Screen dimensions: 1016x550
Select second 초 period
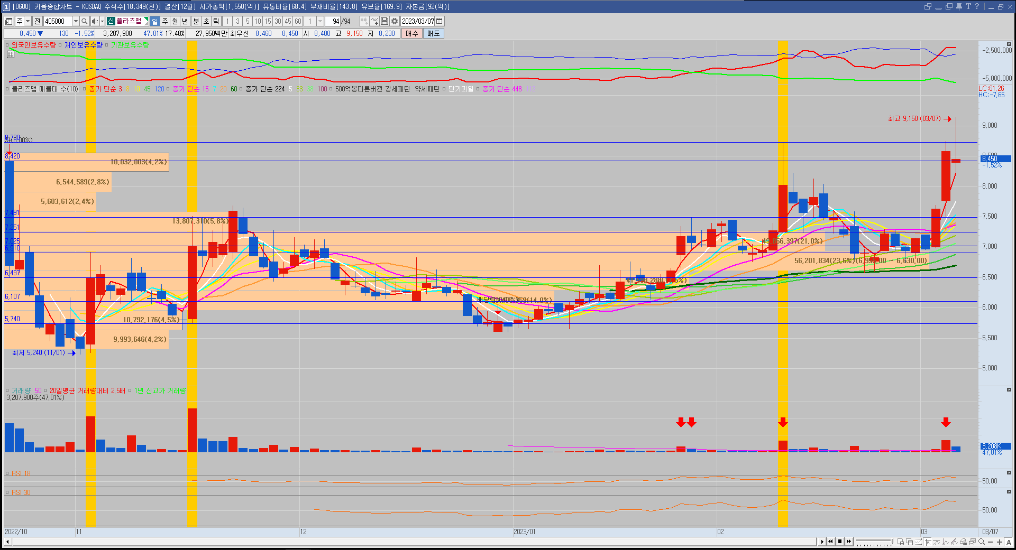click(206, 21)
